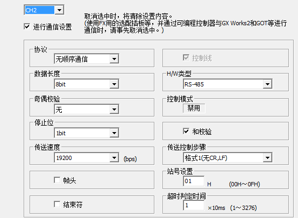Click the greyed 控制线 checkbox
This screenshot has width=298, height=218.
point(186,57)
